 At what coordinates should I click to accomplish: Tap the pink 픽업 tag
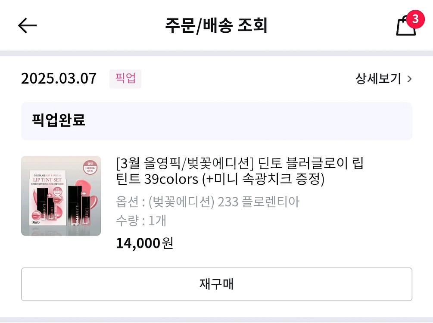click(x=125, y=79)
